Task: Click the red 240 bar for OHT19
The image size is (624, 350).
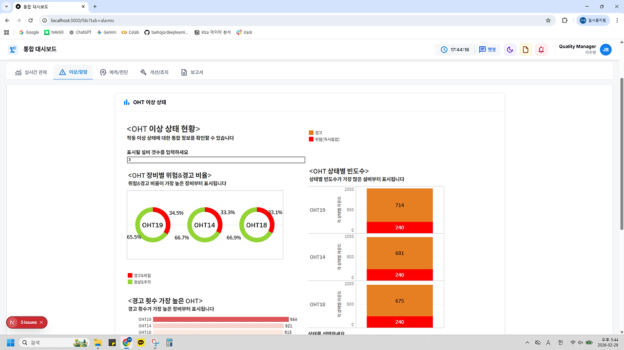Action: [400, 227]
